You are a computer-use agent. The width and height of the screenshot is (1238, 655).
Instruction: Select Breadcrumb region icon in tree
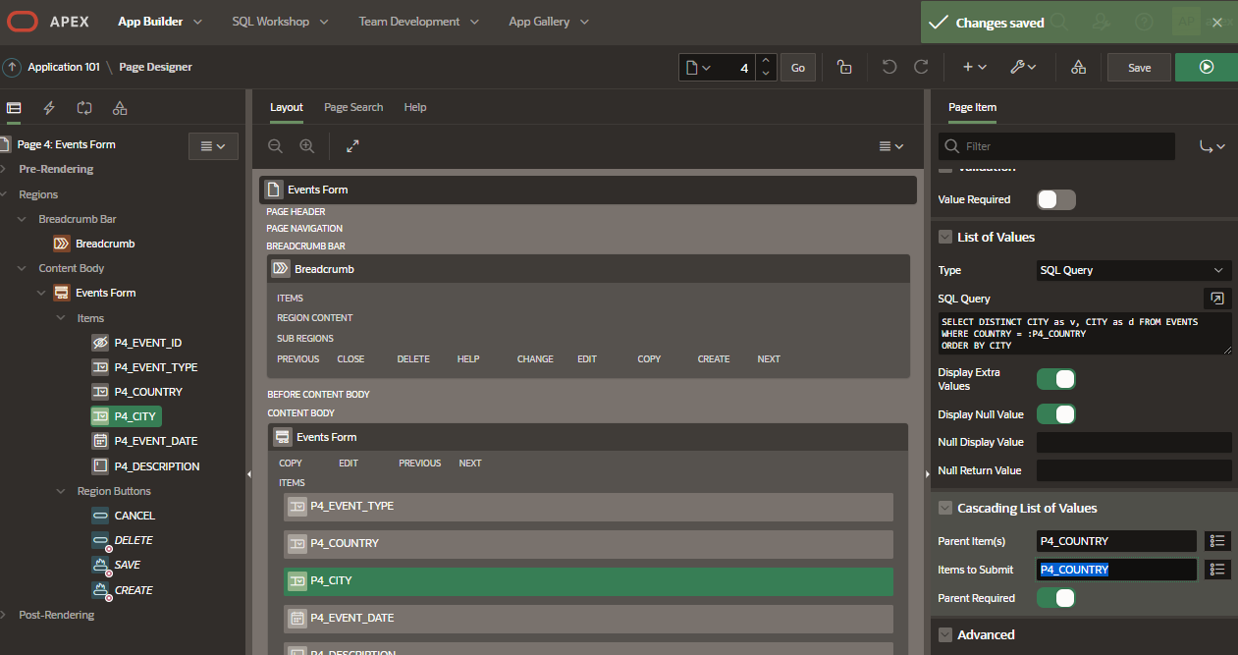click(62, 244)
